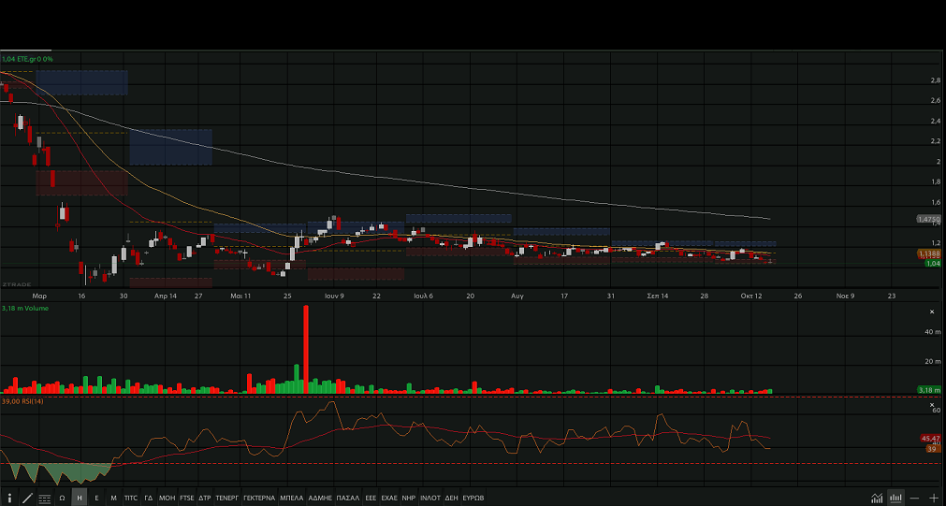Zoom in with the plus icon
Image resolution: width=946 pixels, height=506 pixels.
933,498
